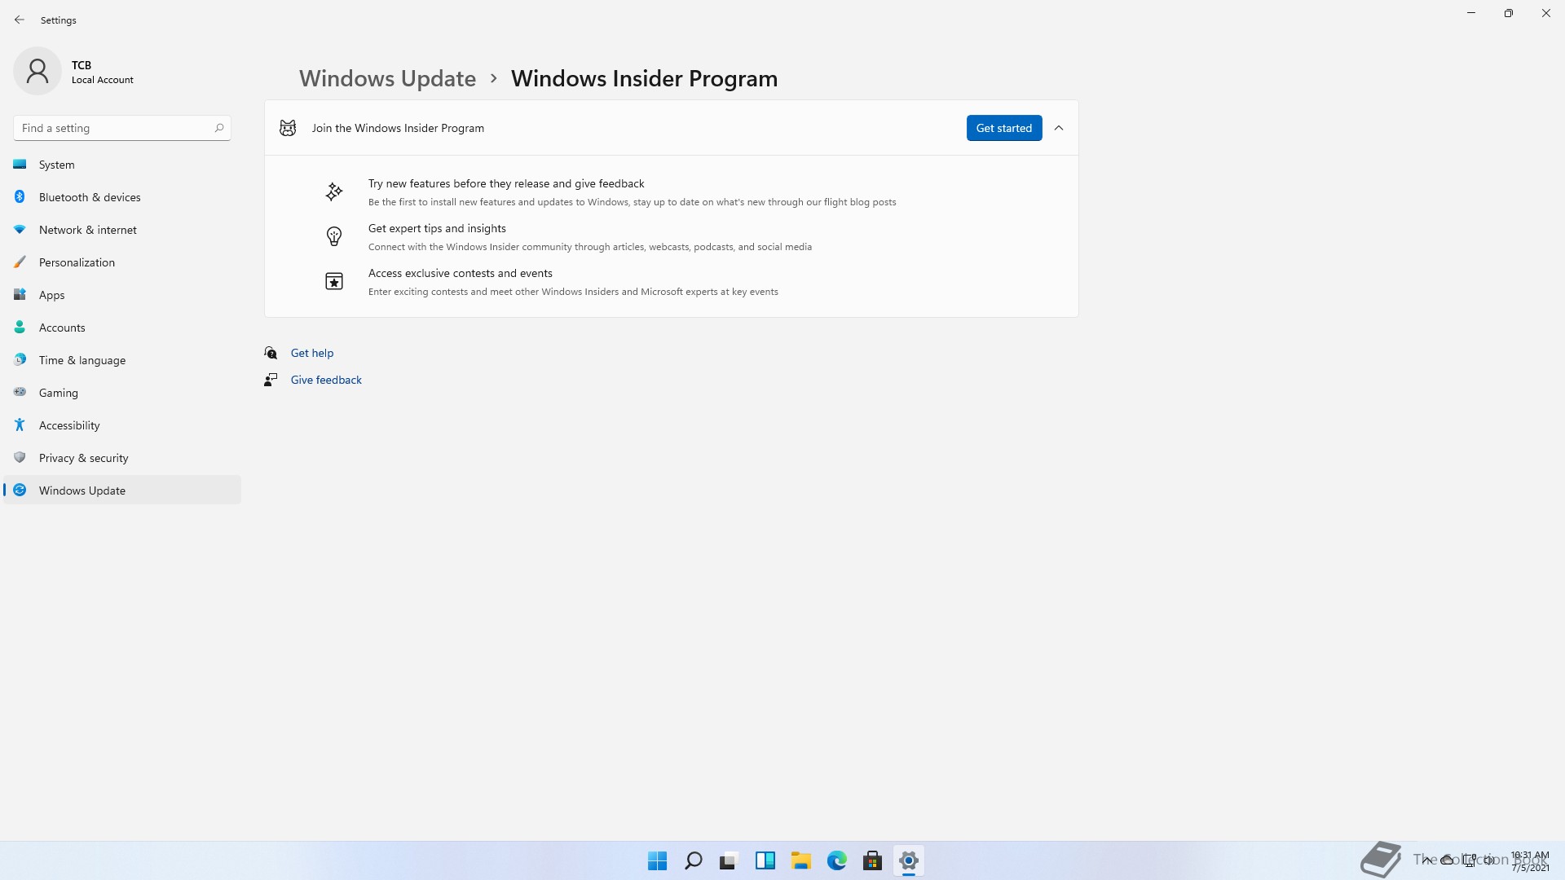Open Network & internet settings
The image size is (1565, 880).
pos(122,230)
